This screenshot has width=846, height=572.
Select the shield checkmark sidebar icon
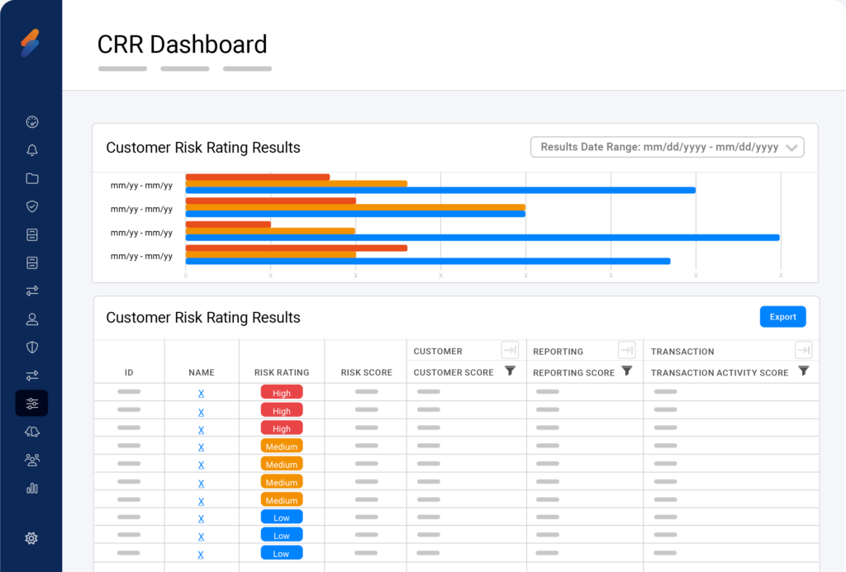32,206
